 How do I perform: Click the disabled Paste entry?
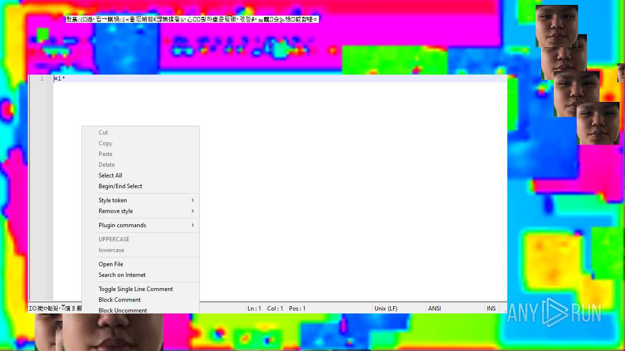140,154
